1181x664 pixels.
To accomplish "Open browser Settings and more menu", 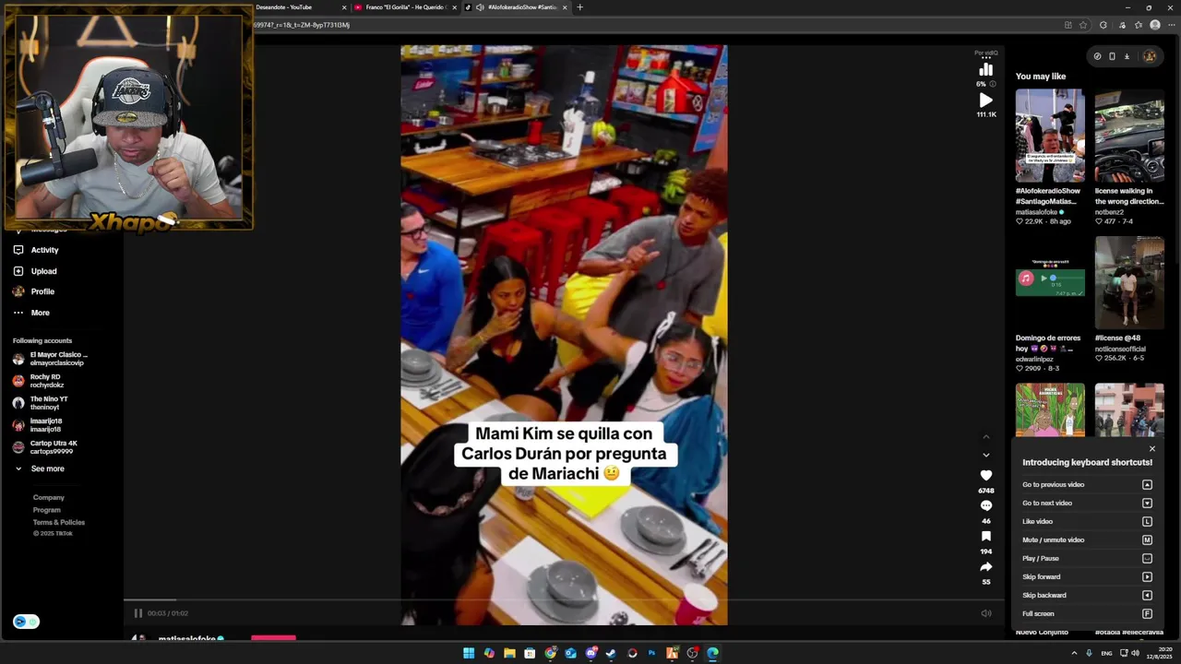I will click(x=1170, y=25).
